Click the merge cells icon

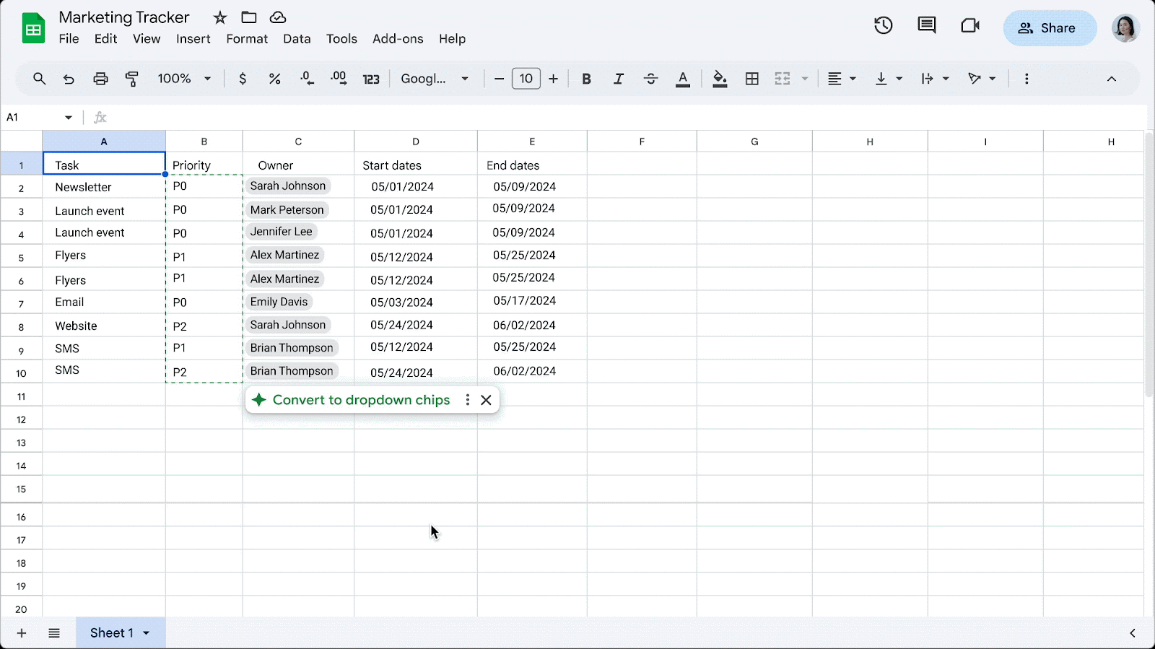(783, 79)
